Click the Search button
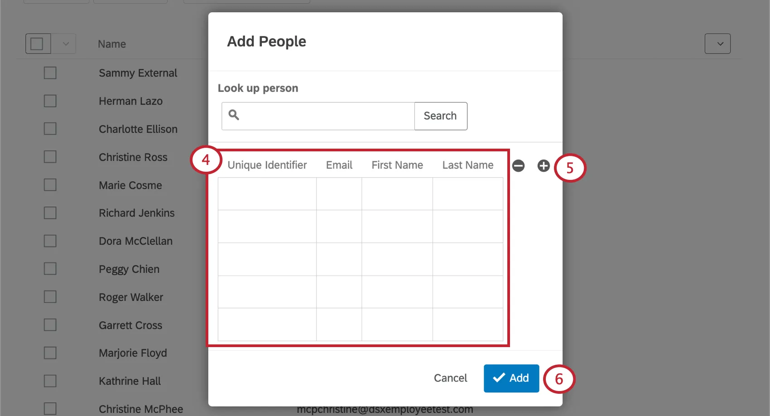 (440, 116)
